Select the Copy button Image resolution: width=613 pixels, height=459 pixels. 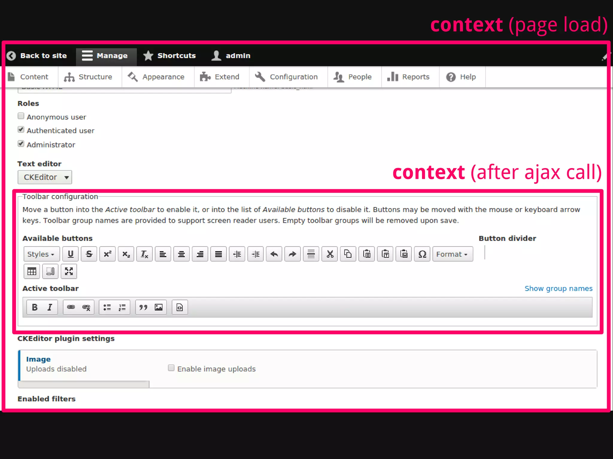(348, 254)
